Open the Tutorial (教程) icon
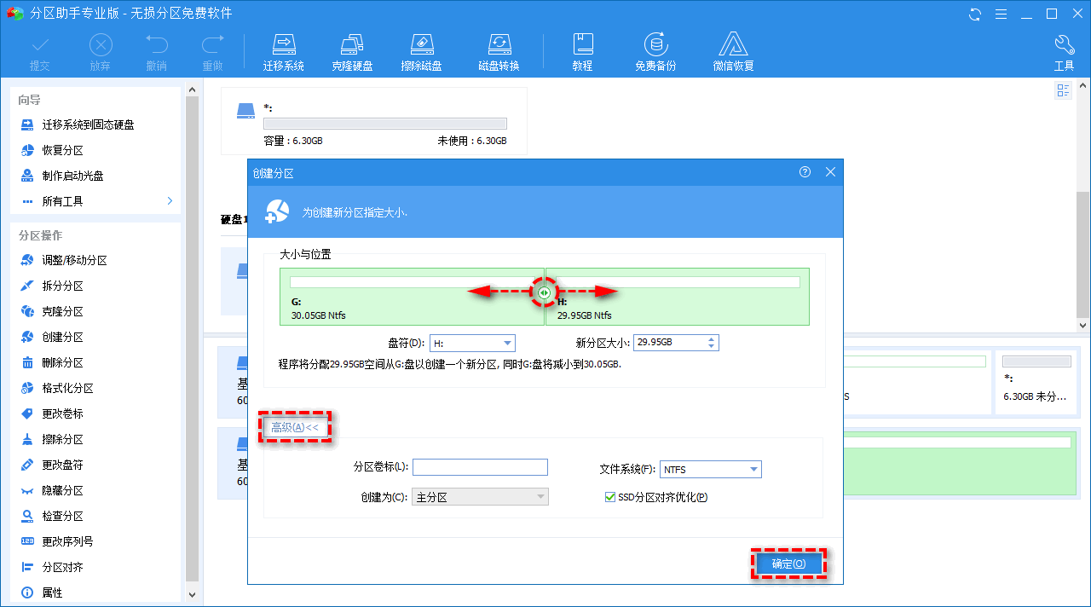 [582, 52]
